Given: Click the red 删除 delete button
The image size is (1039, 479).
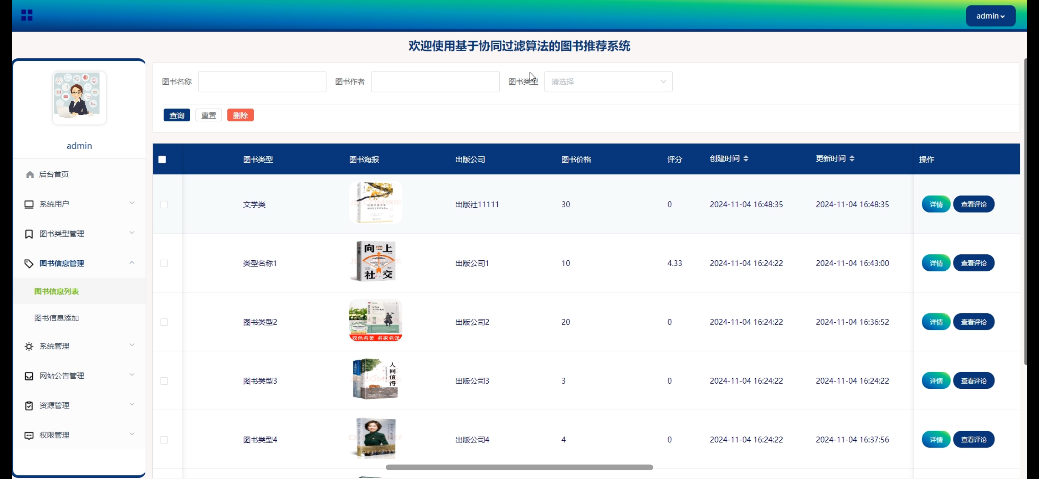Looking at the screenshot, I should [x=240, y=115].
